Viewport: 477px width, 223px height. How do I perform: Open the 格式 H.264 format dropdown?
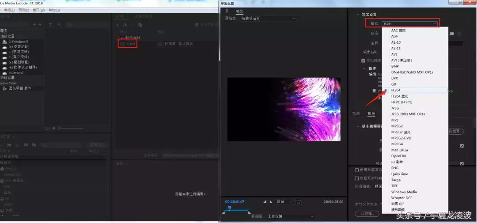point(410,23)
